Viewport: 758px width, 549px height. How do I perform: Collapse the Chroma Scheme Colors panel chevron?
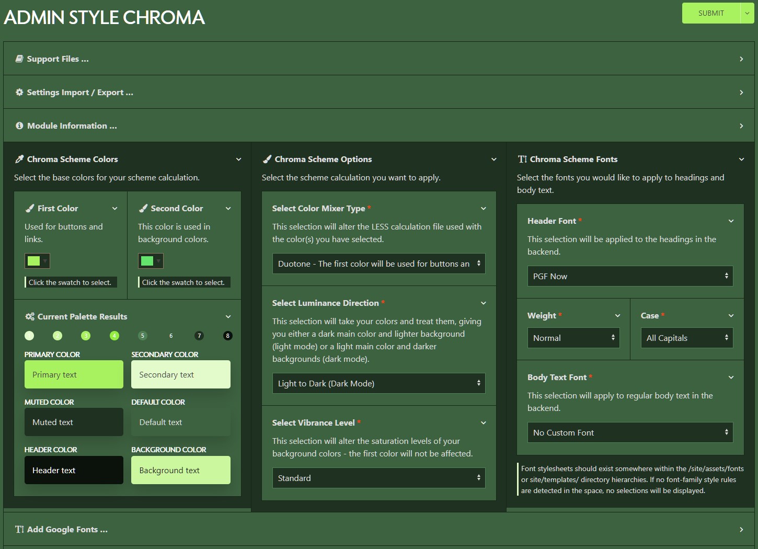(x=238, y=159)
